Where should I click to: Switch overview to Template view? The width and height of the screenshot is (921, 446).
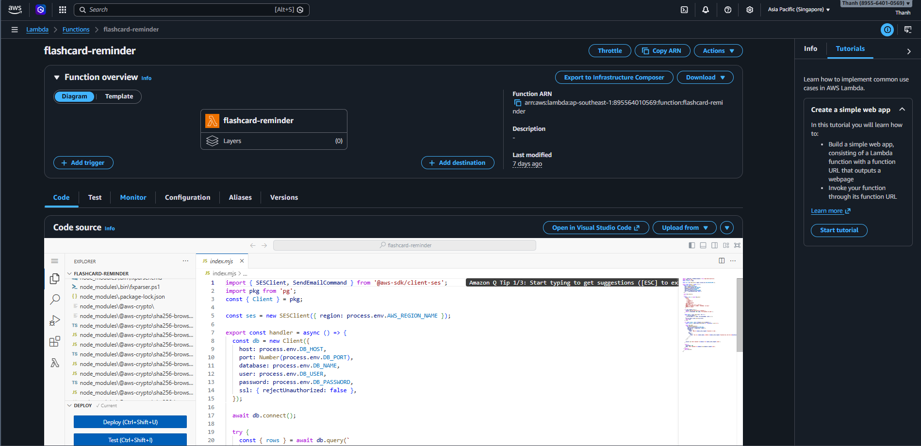(x=119, y=96)
